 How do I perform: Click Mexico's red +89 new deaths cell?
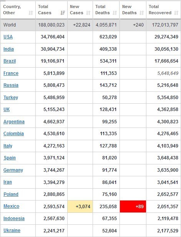133,207
